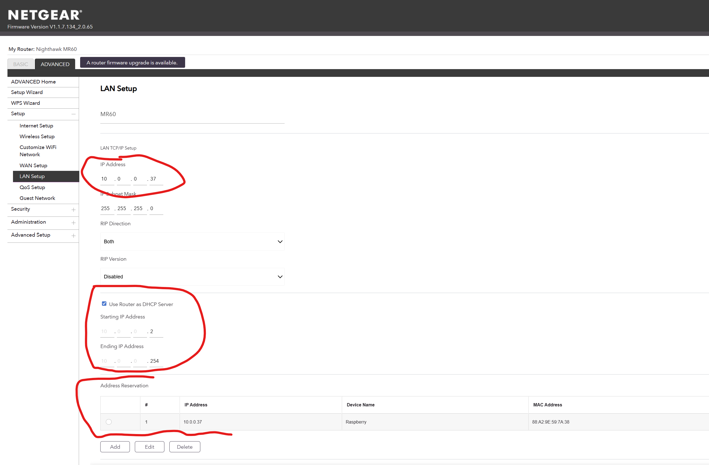Expand Advanced Setup plus icon
Viewport: 709px width, 465px height.
tap(73, 236)
